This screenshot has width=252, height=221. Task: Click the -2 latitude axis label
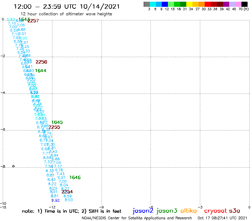pyautogui.click(x=3, y=56)
